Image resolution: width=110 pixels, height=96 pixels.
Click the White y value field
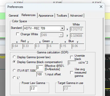(x=76, y=36)
